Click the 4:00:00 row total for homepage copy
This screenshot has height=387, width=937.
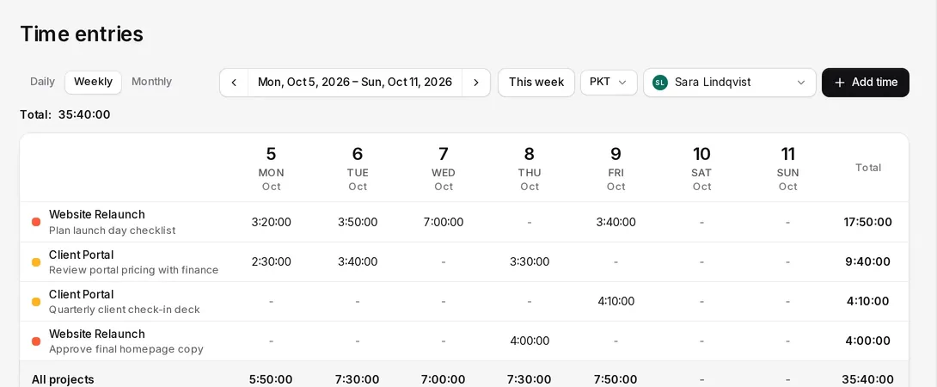[x=867, y=341]
